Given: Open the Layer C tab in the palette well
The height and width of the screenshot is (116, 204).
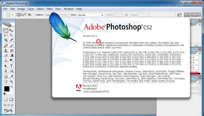Looking at the screenshot, I should click(197, 16).
